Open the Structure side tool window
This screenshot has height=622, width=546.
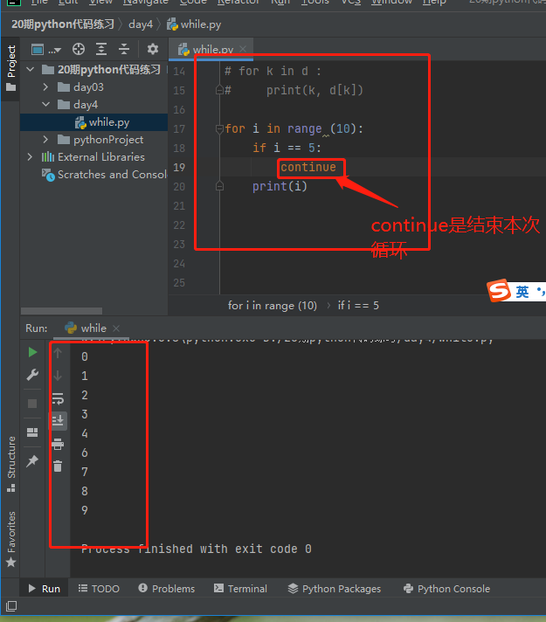coord(11,464)
